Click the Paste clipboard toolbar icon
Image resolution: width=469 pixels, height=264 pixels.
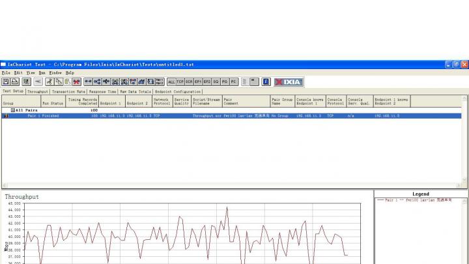[x=68, y=81]
